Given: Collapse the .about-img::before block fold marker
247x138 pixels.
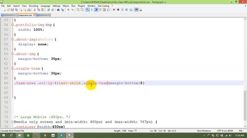Looking at the screenshot, I should click(12, 39).
